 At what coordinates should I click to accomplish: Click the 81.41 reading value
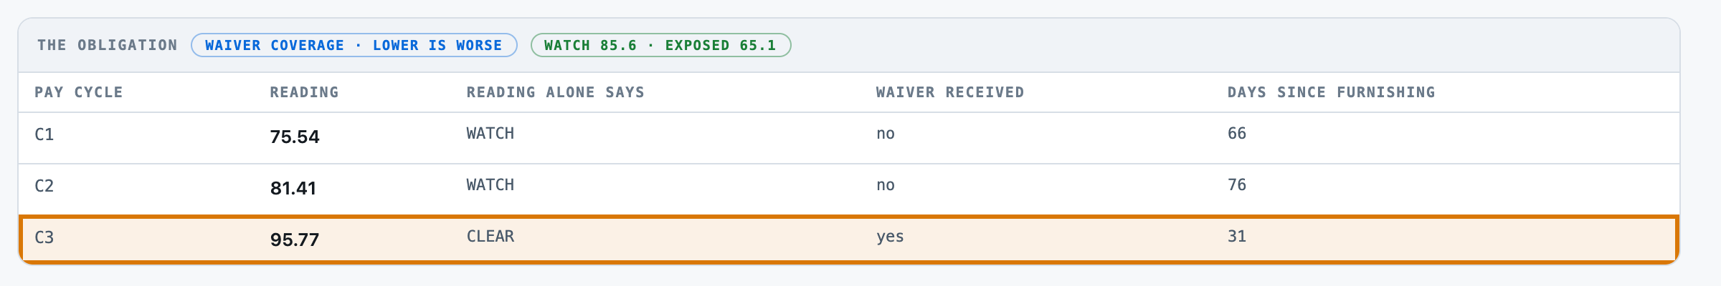pos(293,188)
